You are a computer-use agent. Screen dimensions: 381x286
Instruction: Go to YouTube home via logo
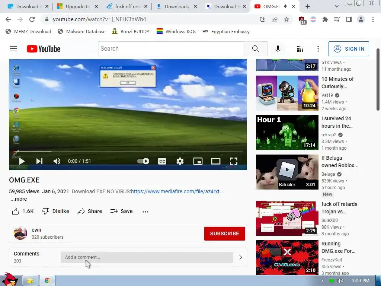click(44, 49)
